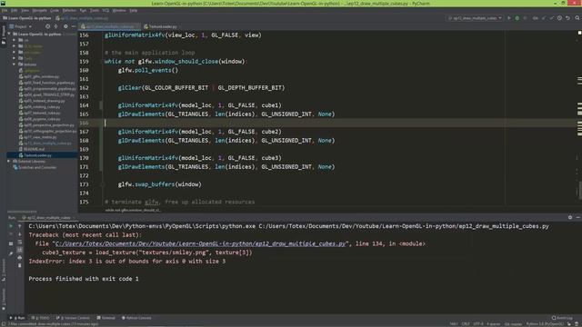582x327 pixels.
Task: Expand the third folder in the project tree
Action: tap(15, 52)
